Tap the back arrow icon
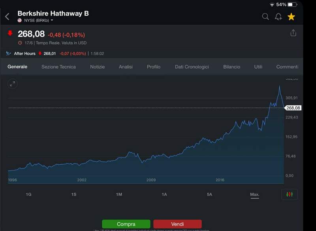Screen dimensions: 316x231 [x=7, y=17]
